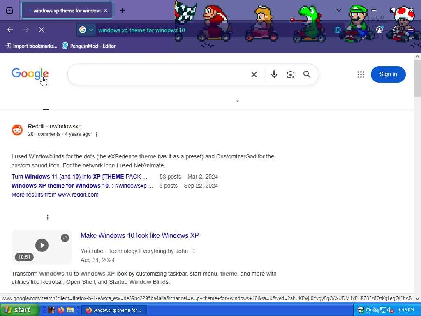This screenshot has height=316, width=421.
Task: Open Make Windows 10 look like Windows XP
Action: [140, 235]
